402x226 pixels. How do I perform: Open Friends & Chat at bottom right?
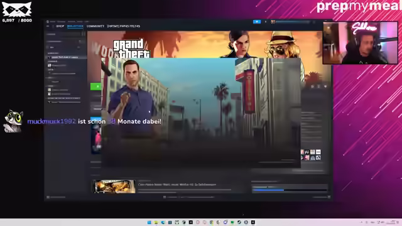pos(321,197)
